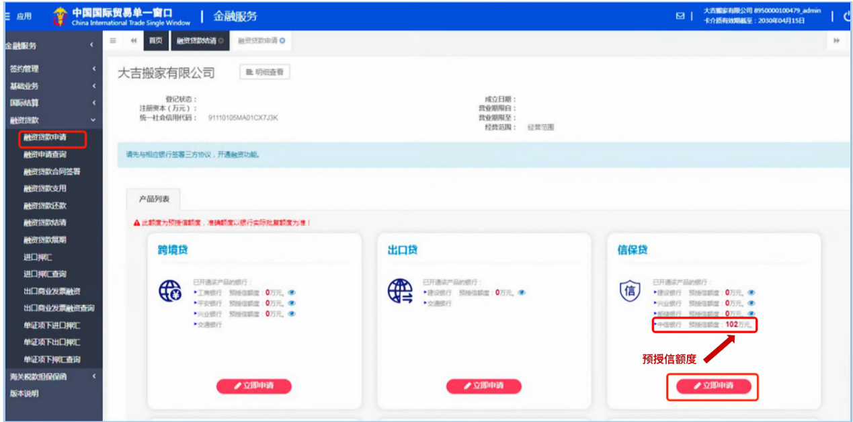
Task: Open 融资贷款展期 in the sidebar
Action: point(44,240)
